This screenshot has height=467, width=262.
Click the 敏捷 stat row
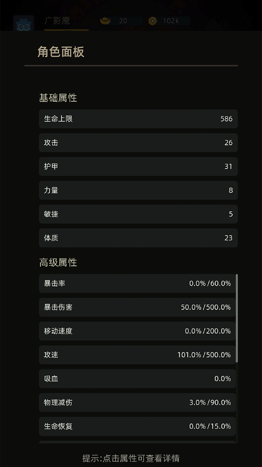pos(138,214)
